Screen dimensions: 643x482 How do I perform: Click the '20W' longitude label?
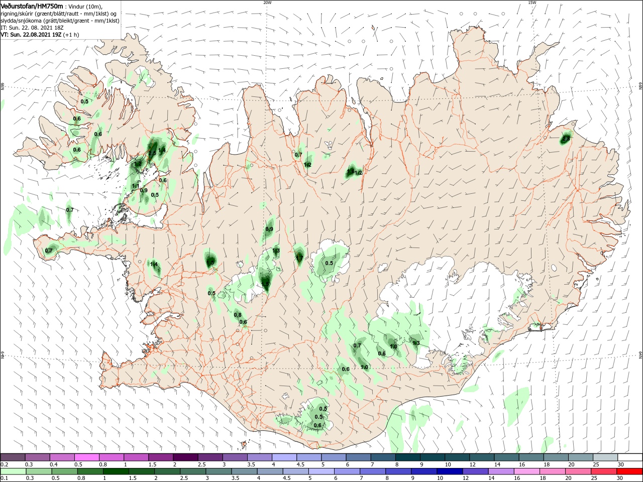267,3
